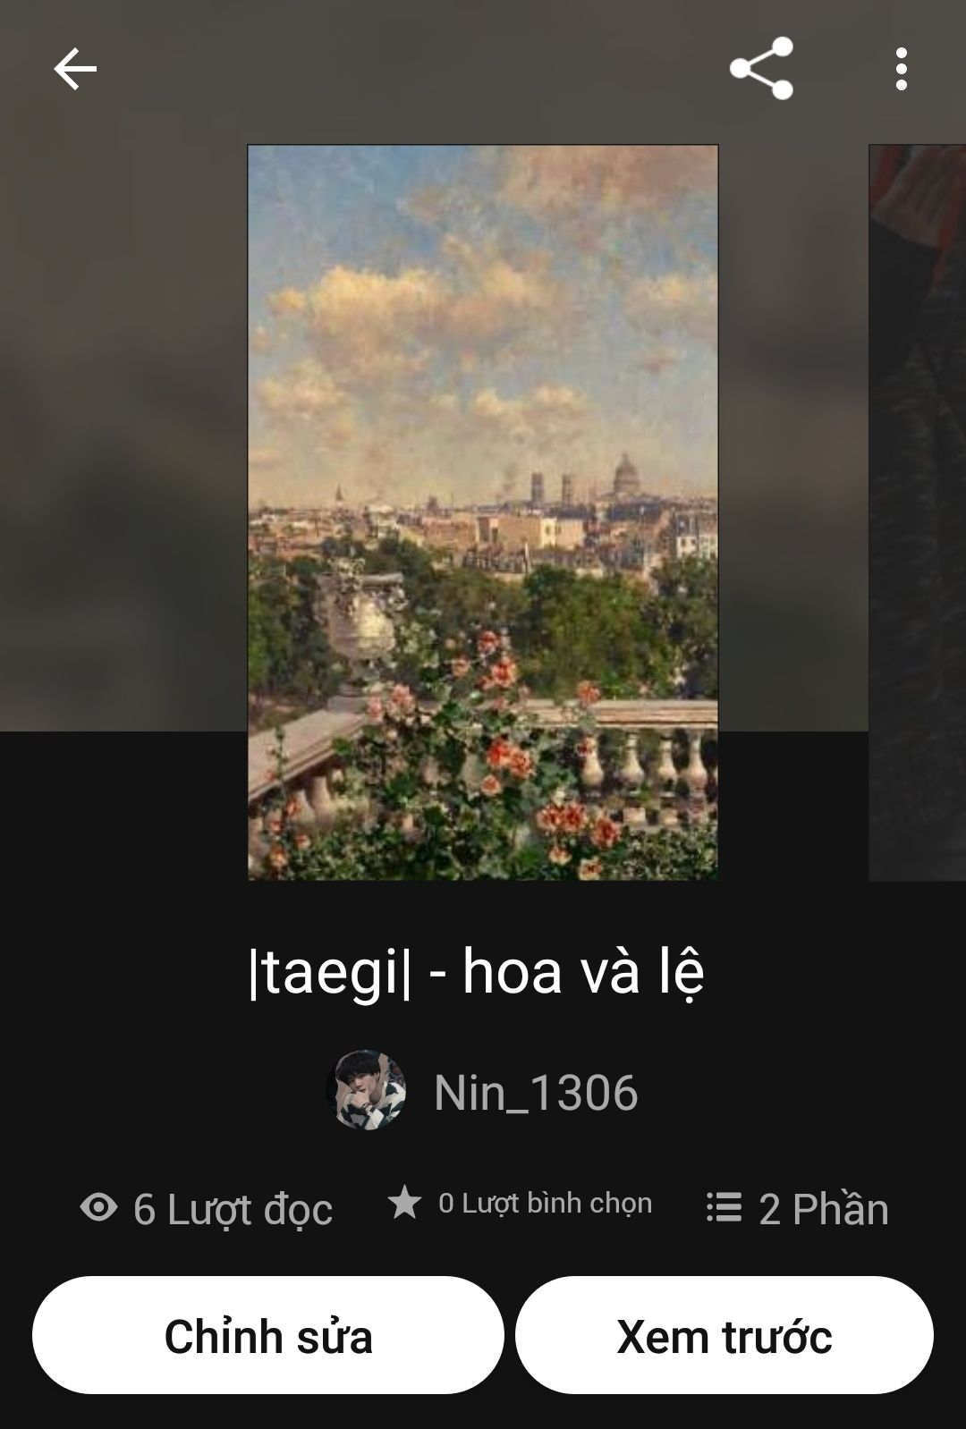Open the parts list icon

pyautogui.click(x=724, y=1206)
